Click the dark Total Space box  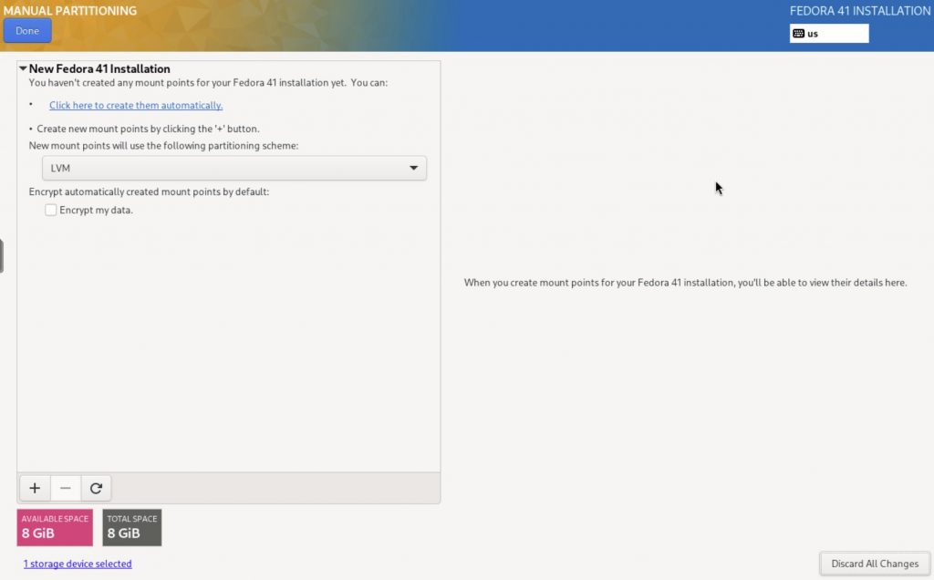pyautogui.click(x=131, y=527)
